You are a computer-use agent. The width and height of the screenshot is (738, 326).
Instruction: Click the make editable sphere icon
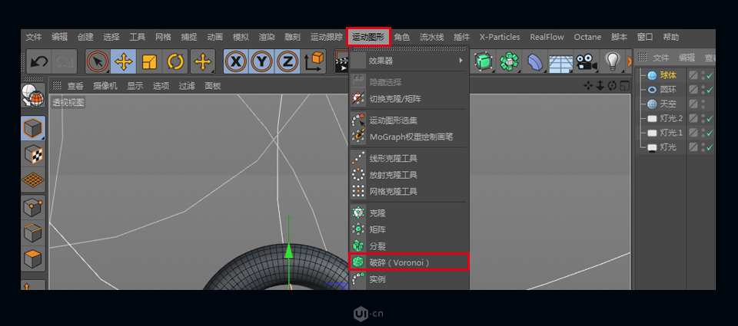coord(33,95)
